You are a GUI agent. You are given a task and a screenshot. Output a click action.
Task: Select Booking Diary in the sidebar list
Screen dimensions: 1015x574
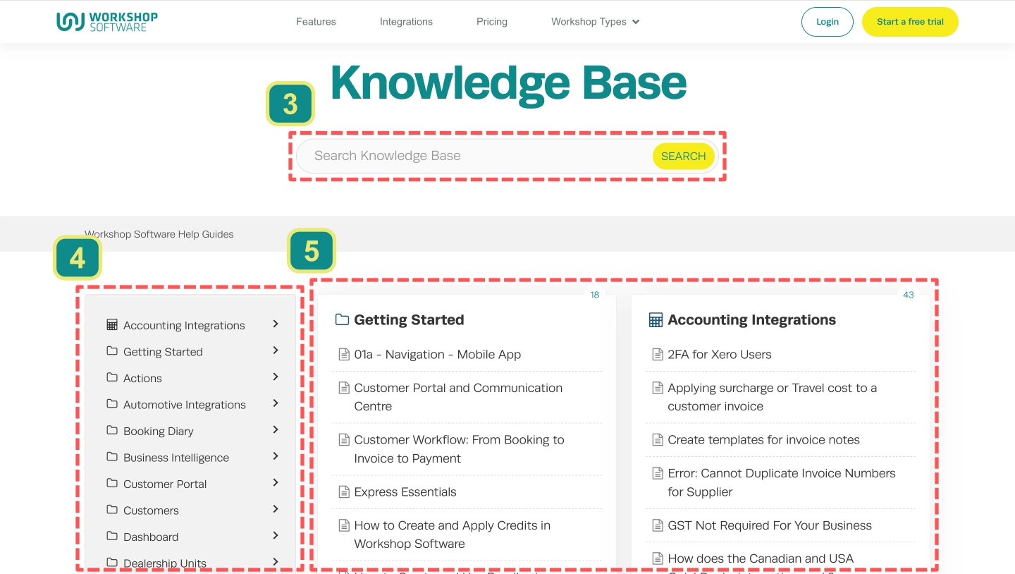158,432
